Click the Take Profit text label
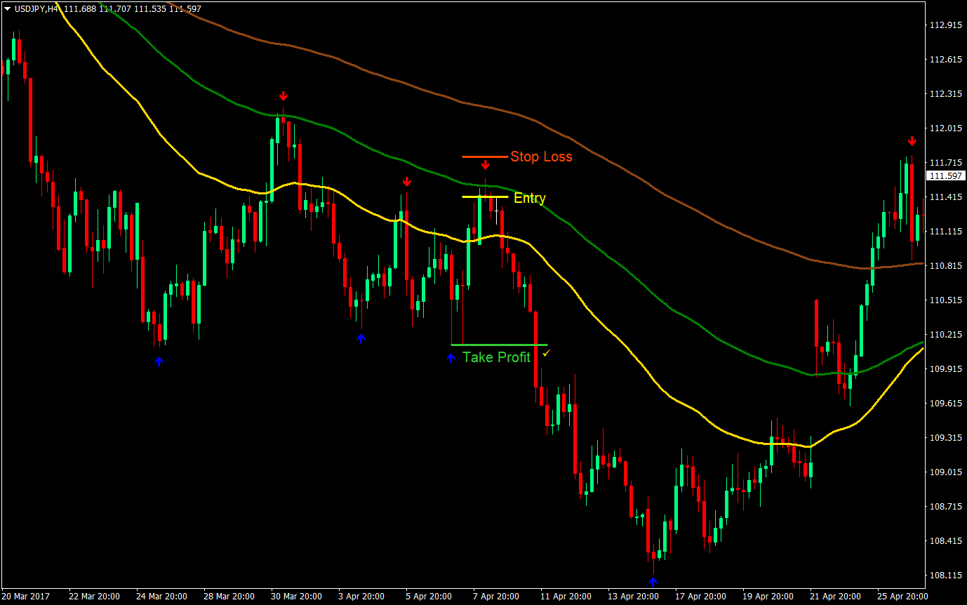This screenshot has width=967, height=605. (497, 357)
